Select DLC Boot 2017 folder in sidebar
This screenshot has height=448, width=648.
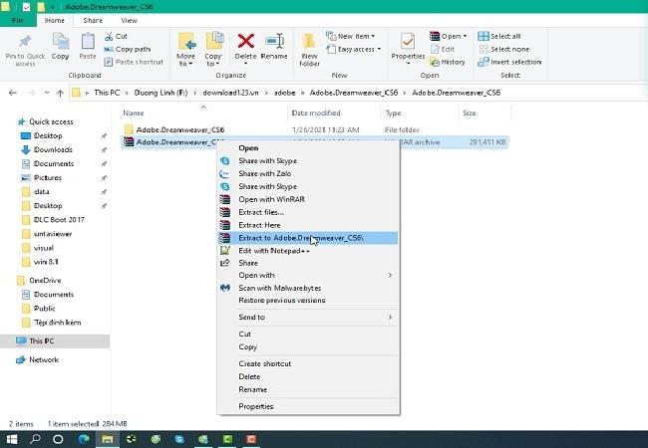(x=59, y=220)
